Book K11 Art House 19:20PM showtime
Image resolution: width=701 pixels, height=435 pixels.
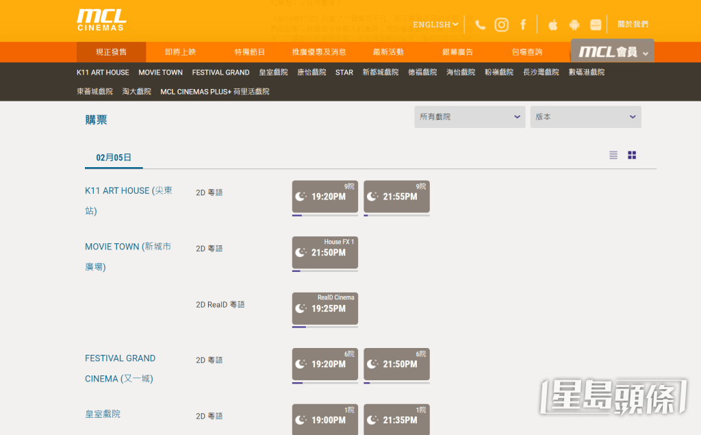(325, 197)
